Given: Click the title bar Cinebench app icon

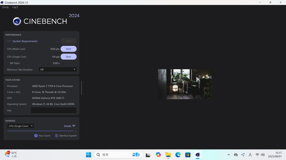Looking at the screenshot, I should 2,2.
